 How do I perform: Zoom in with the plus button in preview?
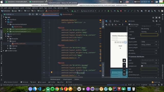(x=124, y=64)
